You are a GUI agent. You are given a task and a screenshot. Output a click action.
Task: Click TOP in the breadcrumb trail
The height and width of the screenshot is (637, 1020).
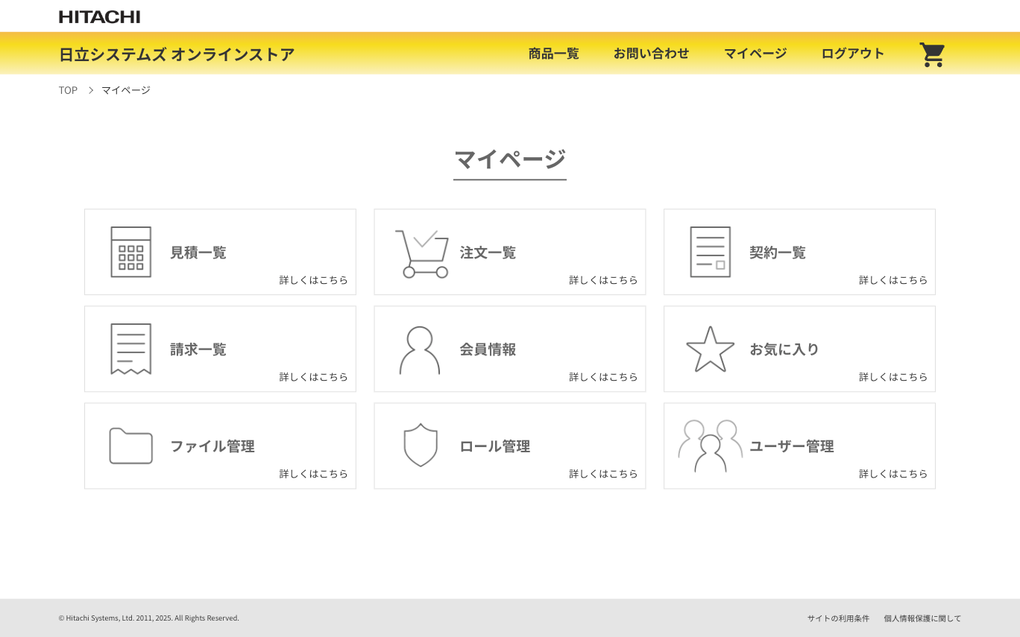pos(68,89)
